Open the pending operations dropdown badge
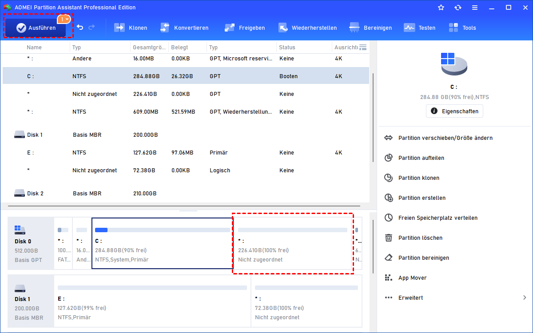This screenshot has width=533, height=333. pos(64,19)
